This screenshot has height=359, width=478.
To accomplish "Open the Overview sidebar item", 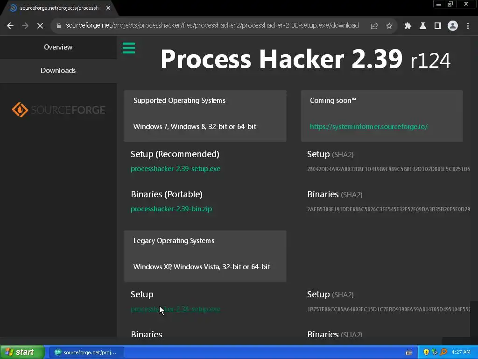I will 58,47.
